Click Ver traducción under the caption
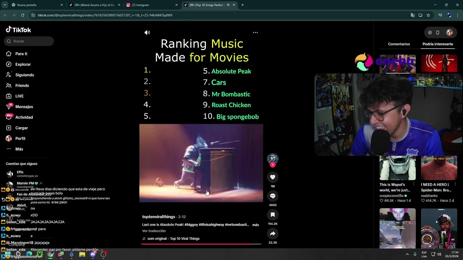 pyautogui.click(x=154, y=231)
